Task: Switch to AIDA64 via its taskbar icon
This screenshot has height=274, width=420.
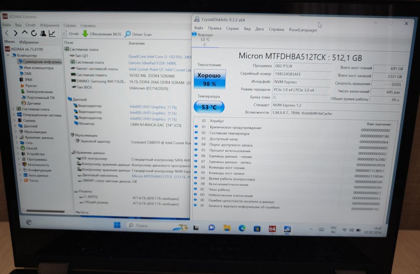Action: point(272,229)
